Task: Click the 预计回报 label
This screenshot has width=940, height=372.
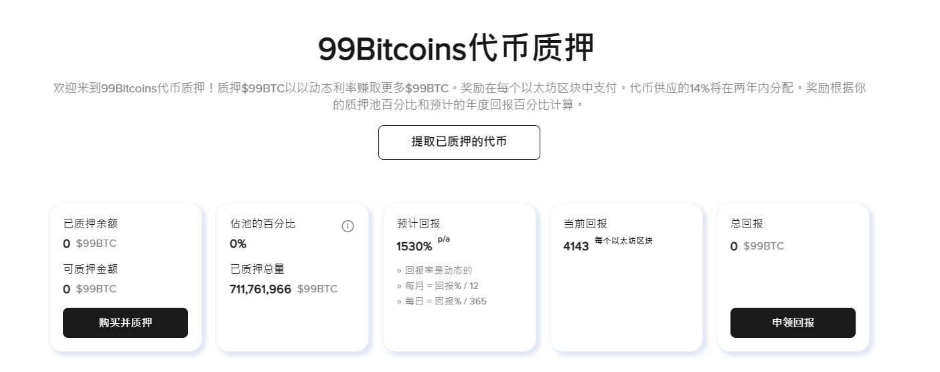Action: tap(418, 223)
